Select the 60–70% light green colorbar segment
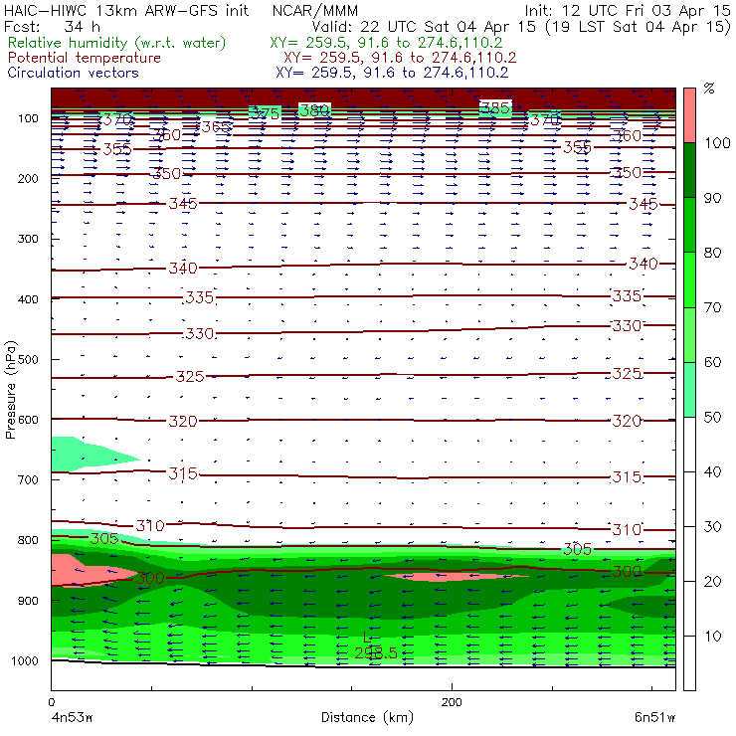This screenshot has width=736, height=736. [x=689, y=334]
